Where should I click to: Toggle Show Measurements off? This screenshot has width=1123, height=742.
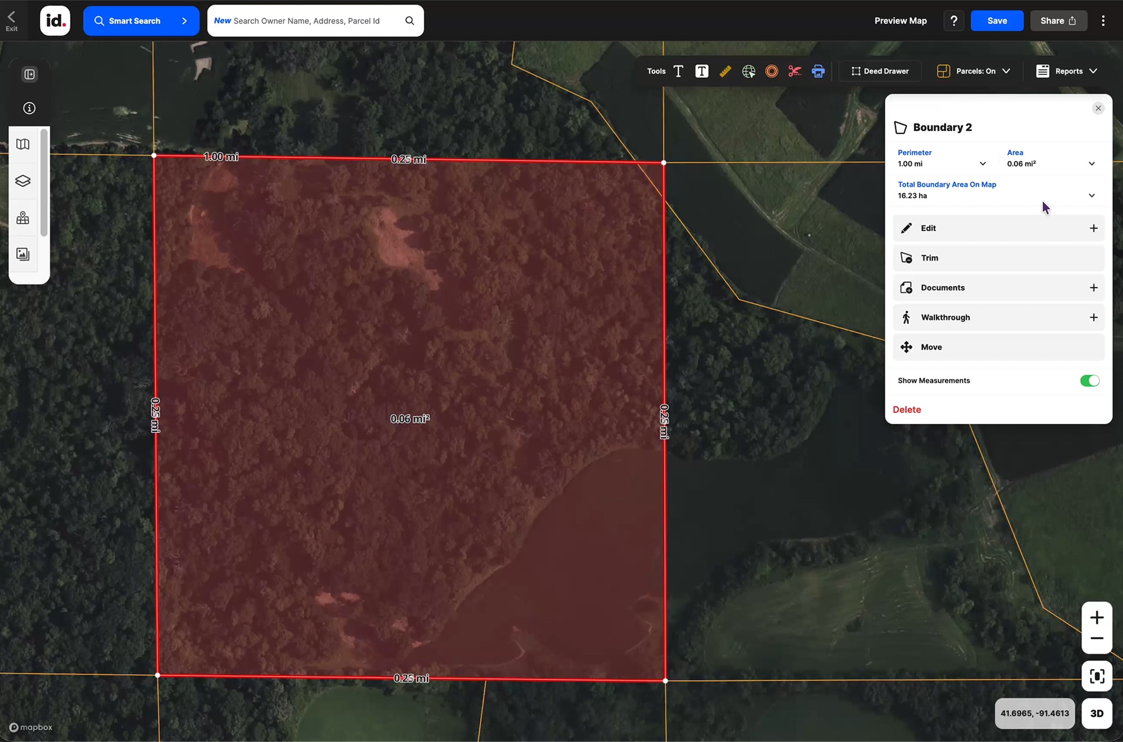(1089, 380)
